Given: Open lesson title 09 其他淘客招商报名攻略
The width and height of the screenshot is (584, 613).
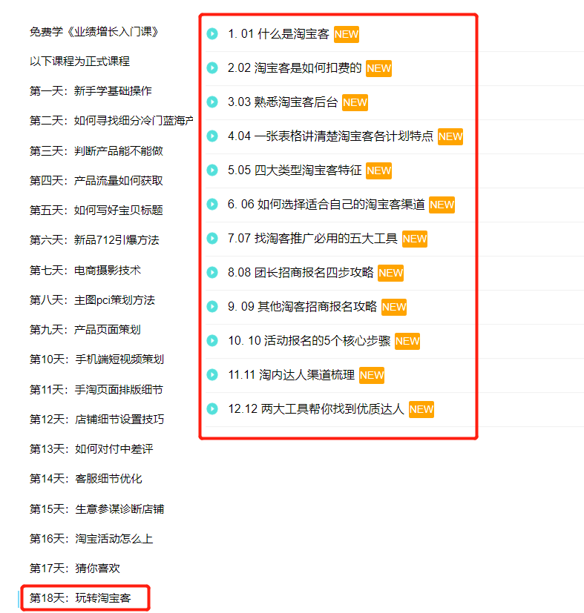Looking at the screenshot, I should [x=302, y=307].
